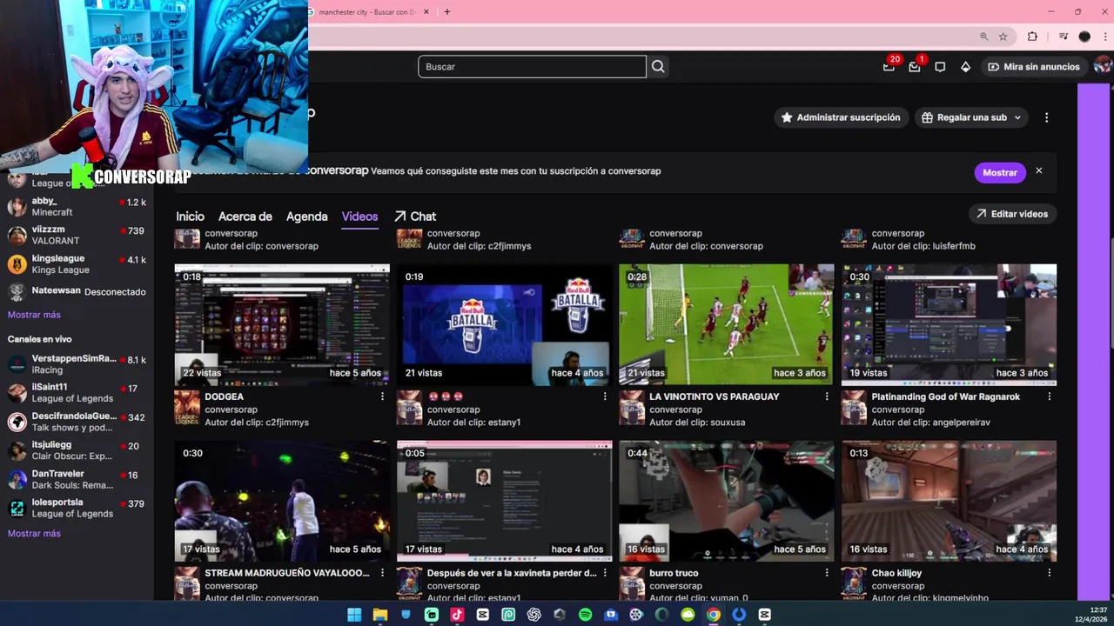Click Editar videos button
The image size is (1114, 626).
[1012, 214]
